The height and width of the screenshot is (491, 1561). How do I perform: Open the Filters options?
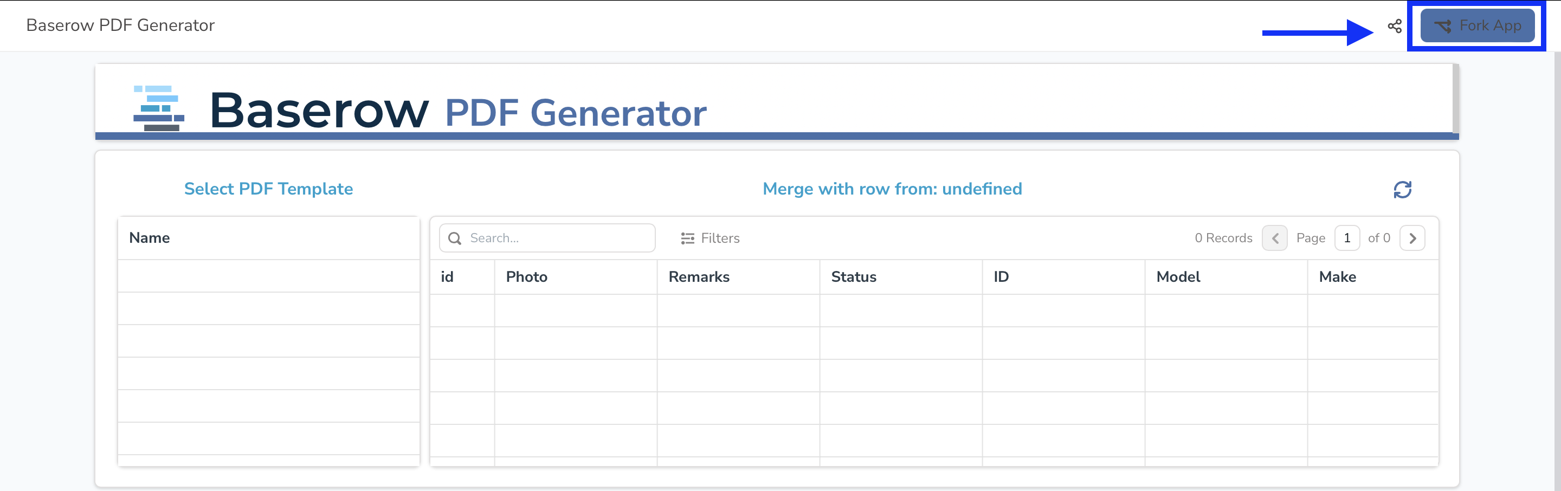tap(710, 238)
